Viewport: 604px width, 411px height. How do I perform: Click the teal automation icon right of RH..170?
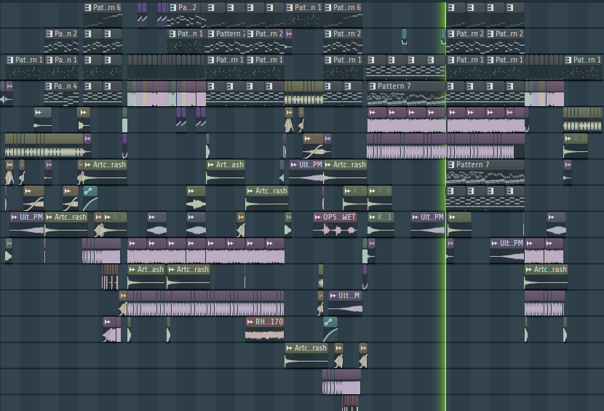pos(330,322)
